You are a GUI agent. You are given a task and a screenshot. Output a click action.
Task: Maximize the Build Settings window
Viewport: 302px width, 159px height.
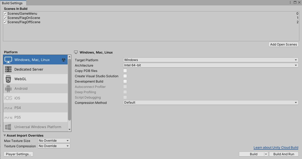(x=295, y=3)
